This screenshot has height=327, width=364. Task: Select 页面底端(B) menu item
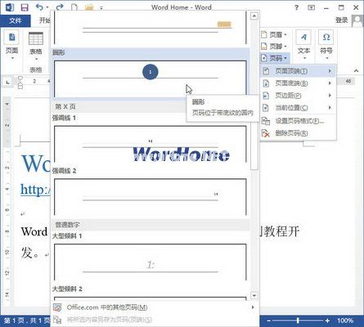(x=298, y=83)
